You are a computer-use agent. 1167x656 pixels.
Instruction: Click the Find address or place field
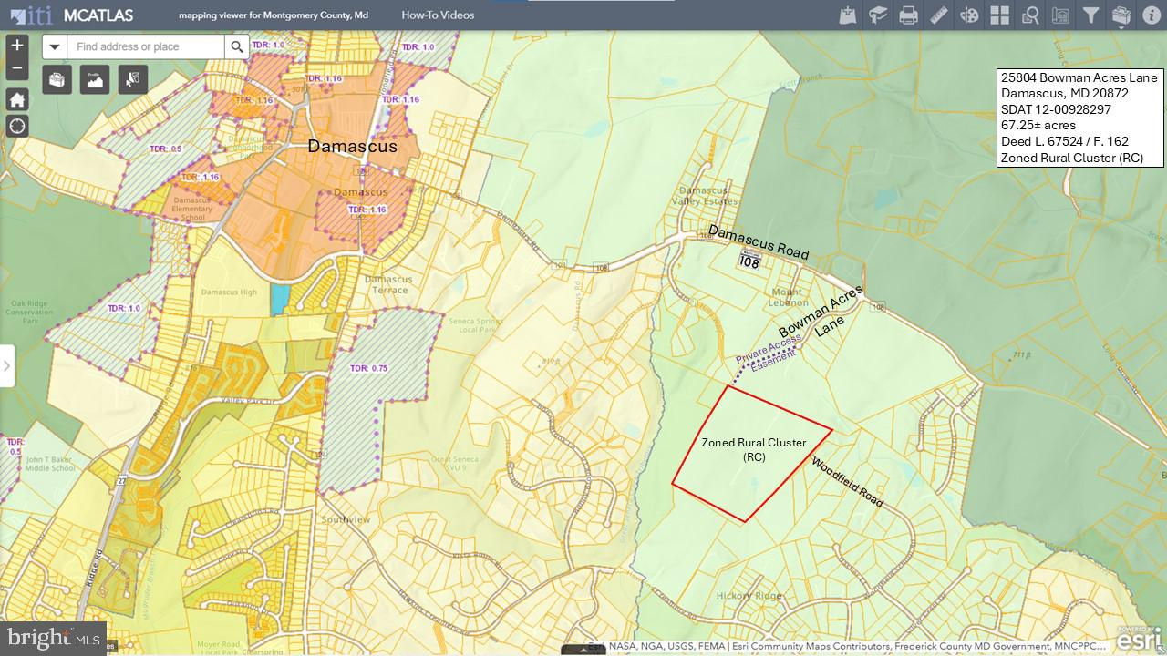click(146, 46)
